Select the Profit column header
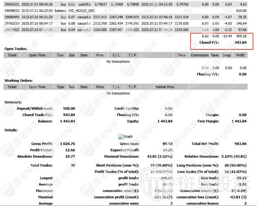This screenshot has height=206, width=257. pyautogui.click(x=240, y=55)
